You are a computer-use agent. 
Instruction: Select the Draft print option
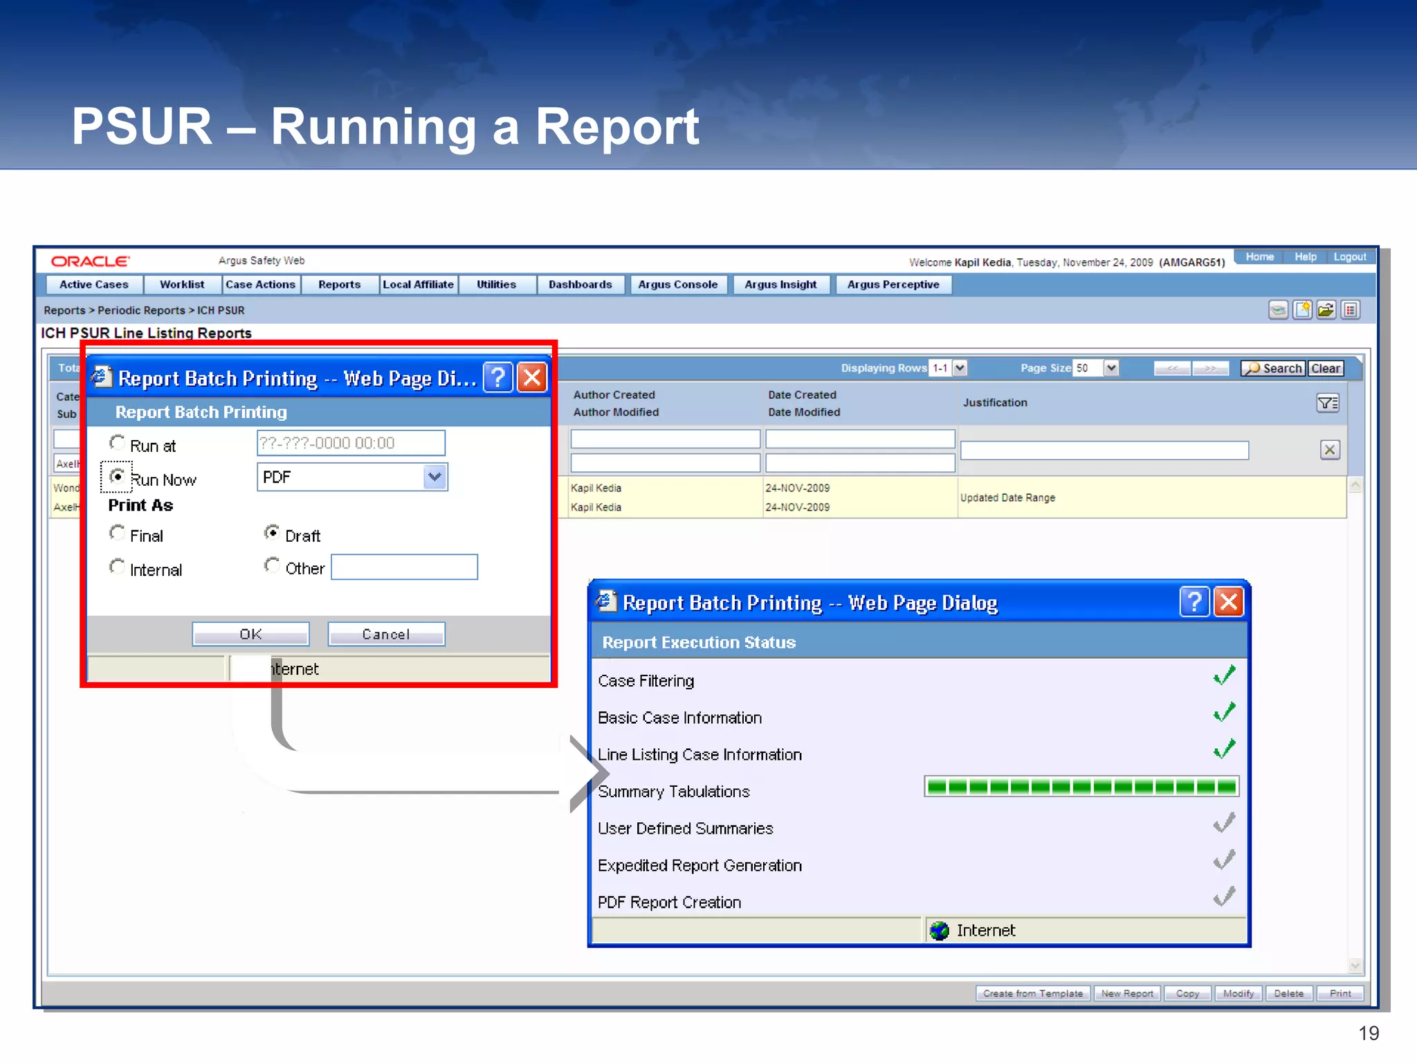(x=272, y=532)
